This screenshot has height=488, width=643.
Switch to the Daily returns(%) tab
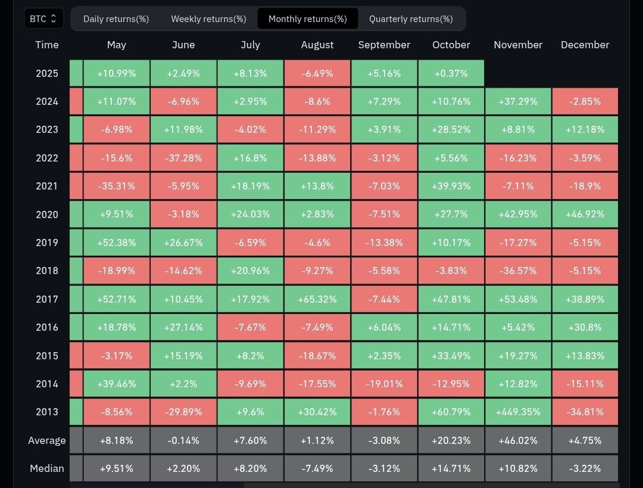click(x=116, y=18)
